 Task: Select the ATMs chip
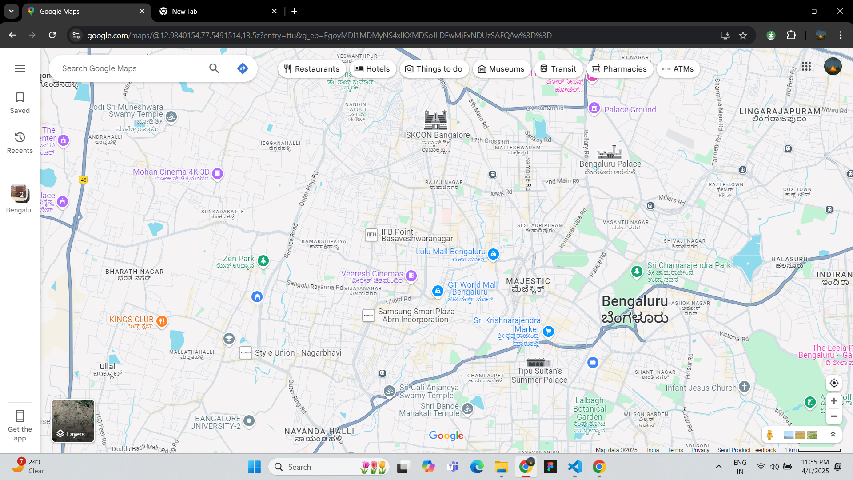678,69
